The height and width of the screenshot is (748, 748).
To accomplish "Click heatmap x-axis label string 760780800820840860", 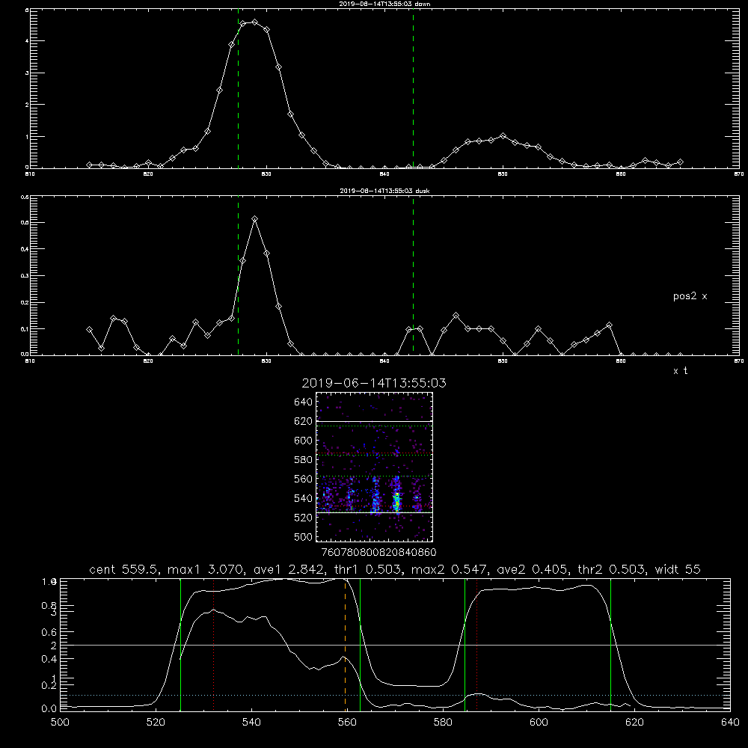I will tap(378, 552).
